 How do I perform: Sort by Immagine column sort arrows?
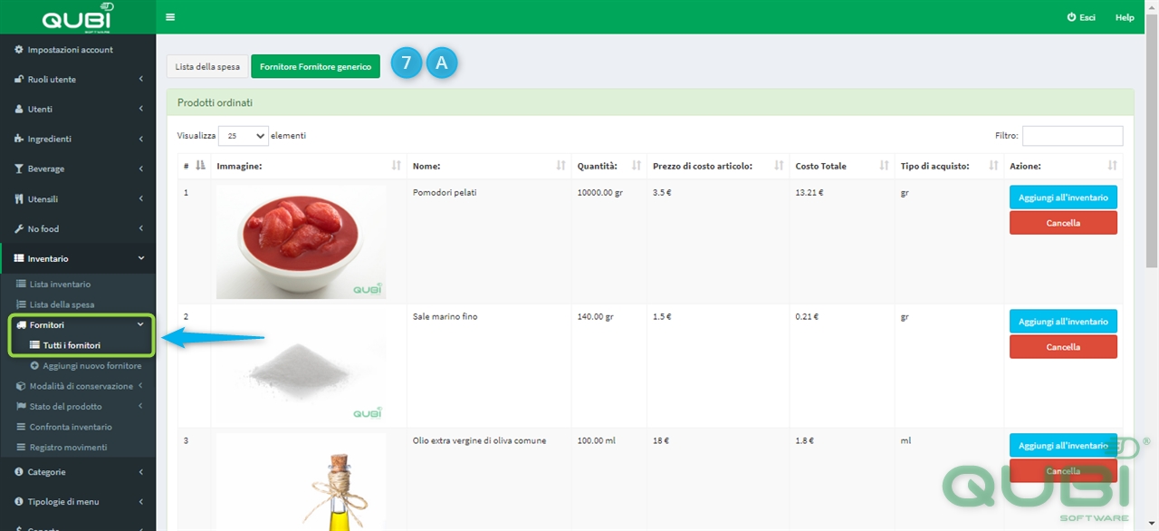(x=396, y=166)
